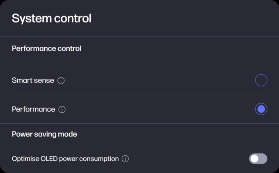Click the filled blue dot in the Performance radio
The width and height of the screenshot is (279, 173).
coord(261,109)
